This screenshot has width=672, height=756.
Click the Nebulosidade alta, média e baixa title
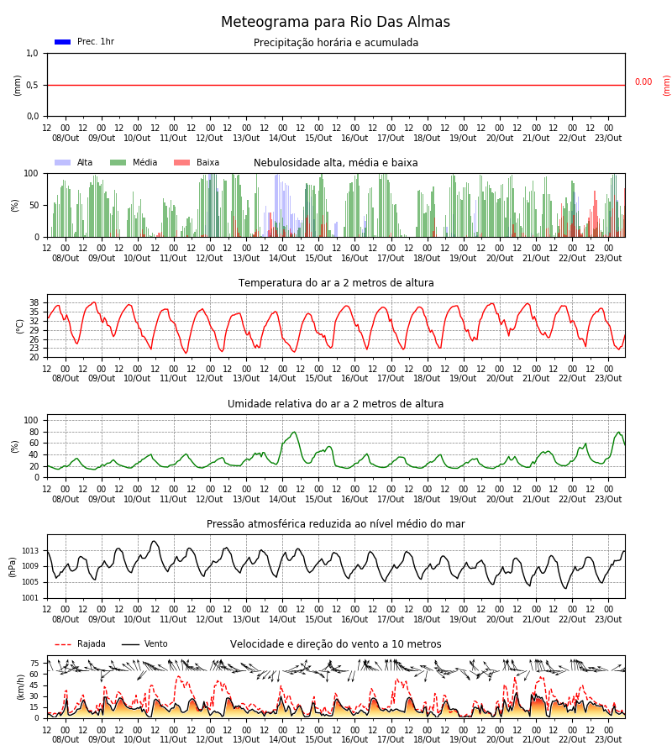click(x=335, y=162)
